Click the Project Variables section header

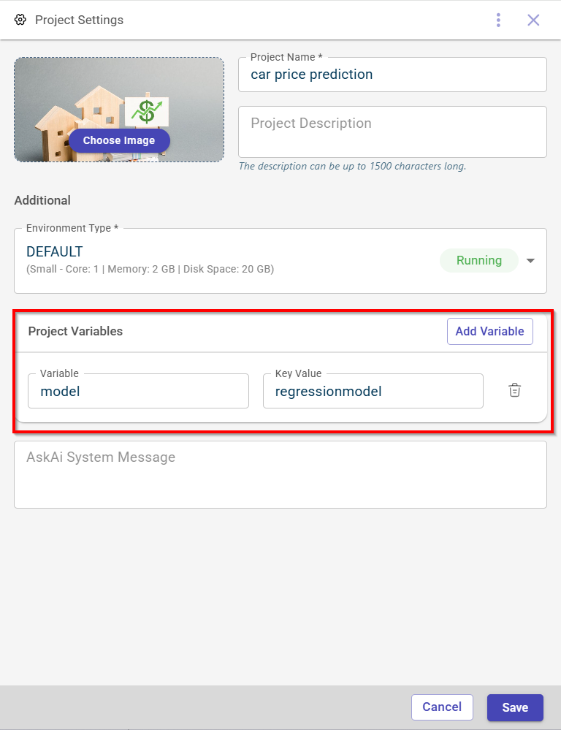[x=76, y=331]
